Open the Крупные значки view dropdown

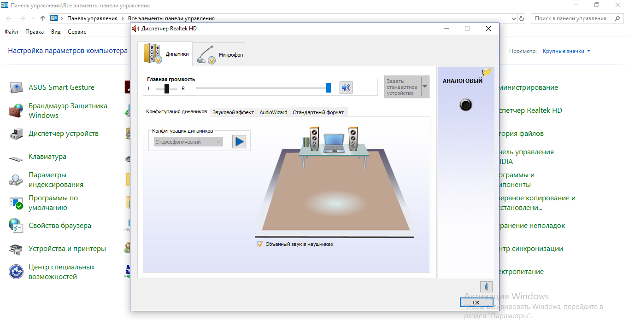[x=566, y=51]
